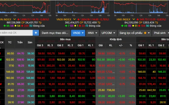
Task: Open the Phái sinh derivatives menu
Action: point(161,33)
